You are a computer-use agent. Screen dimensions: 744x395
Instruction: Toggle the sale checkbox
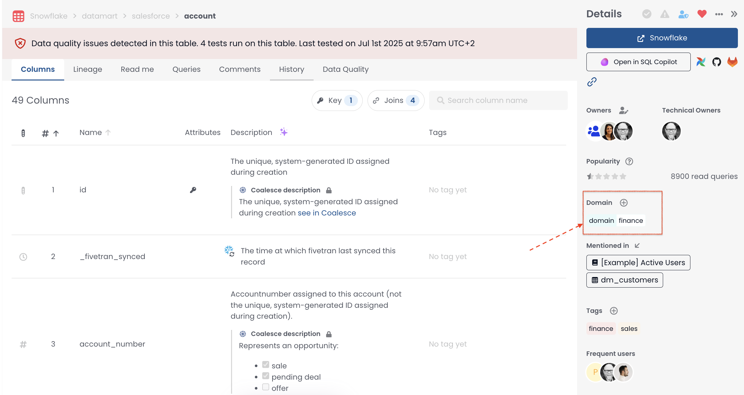click(265, 365)
